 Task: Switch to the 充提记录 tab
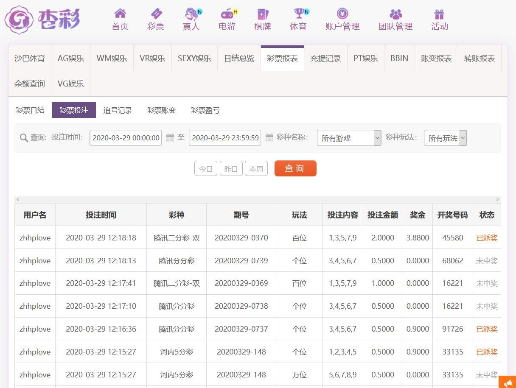325,59
